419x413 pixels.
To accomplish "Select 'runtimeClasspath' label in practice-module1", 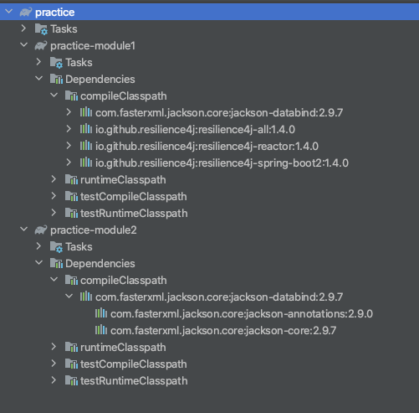I will [123, 180].
